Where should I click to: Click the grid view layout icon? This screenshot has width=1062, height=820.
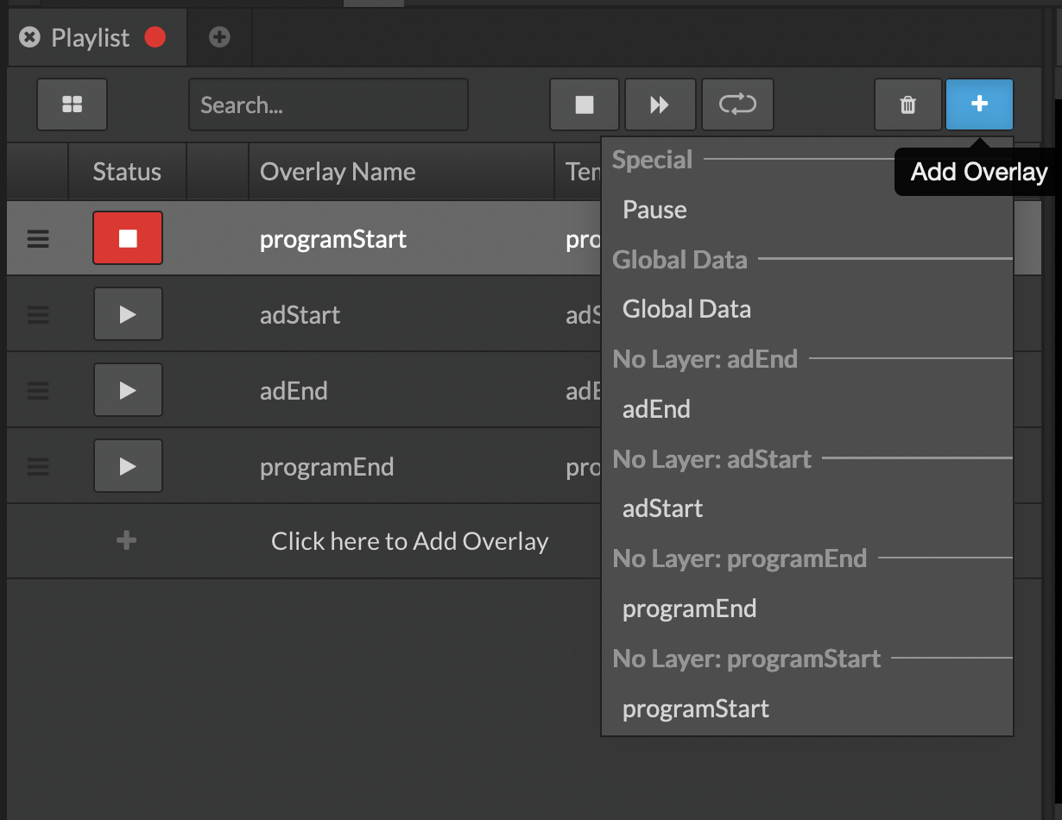[73, 104]
